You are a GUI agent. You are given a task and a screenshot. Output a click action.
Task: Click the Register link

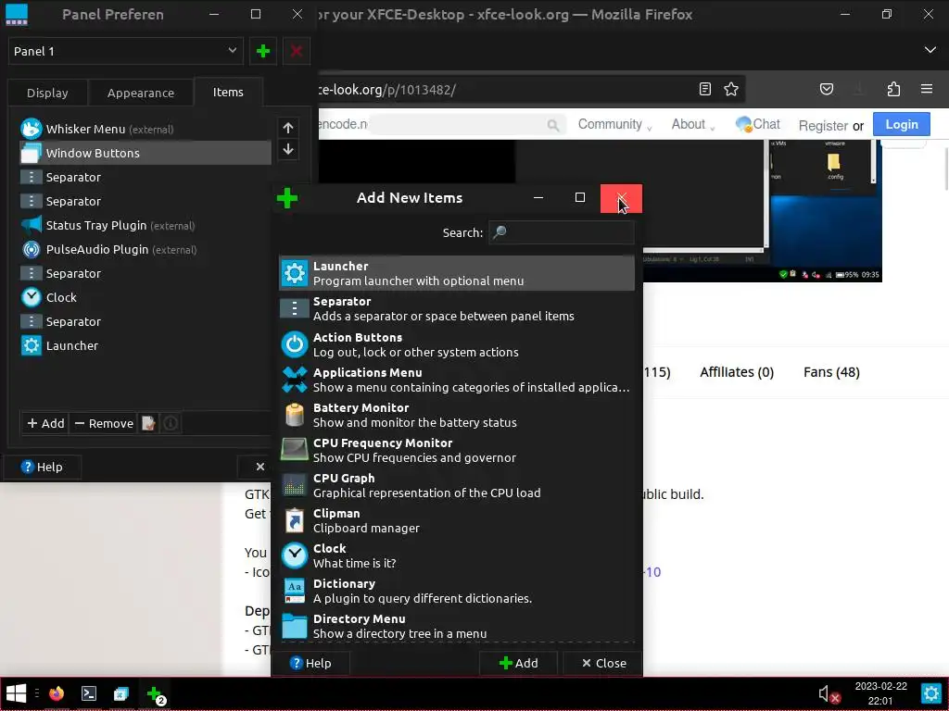click(x=823, y=126)
